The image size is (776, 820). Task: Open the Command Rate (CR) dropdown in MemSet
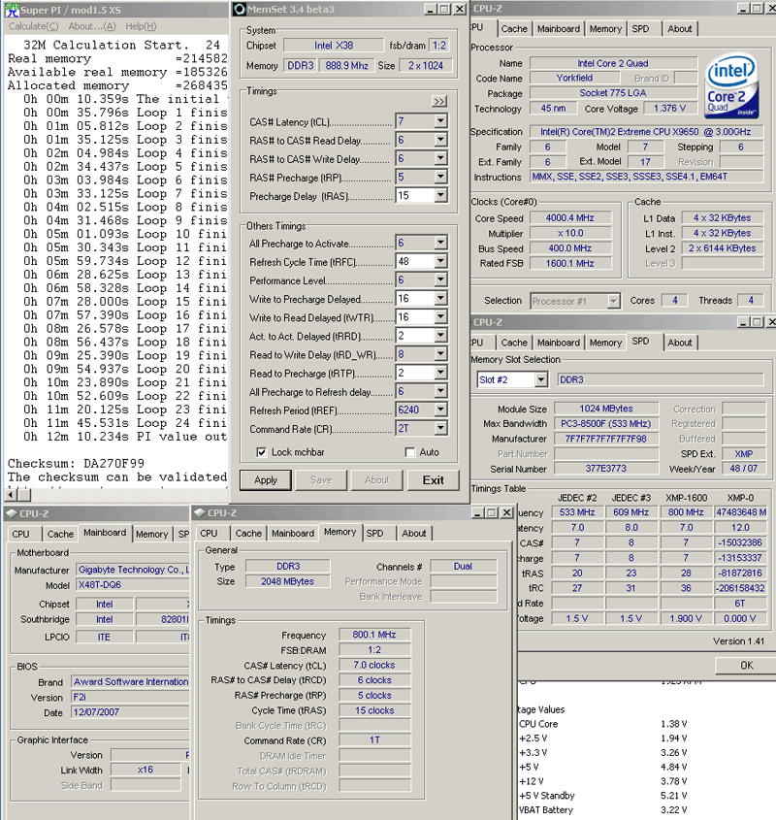coord(440,428)
